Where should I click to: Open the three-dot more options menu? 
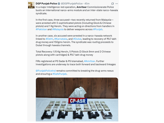pyautogui.click(x=117, y=4)
